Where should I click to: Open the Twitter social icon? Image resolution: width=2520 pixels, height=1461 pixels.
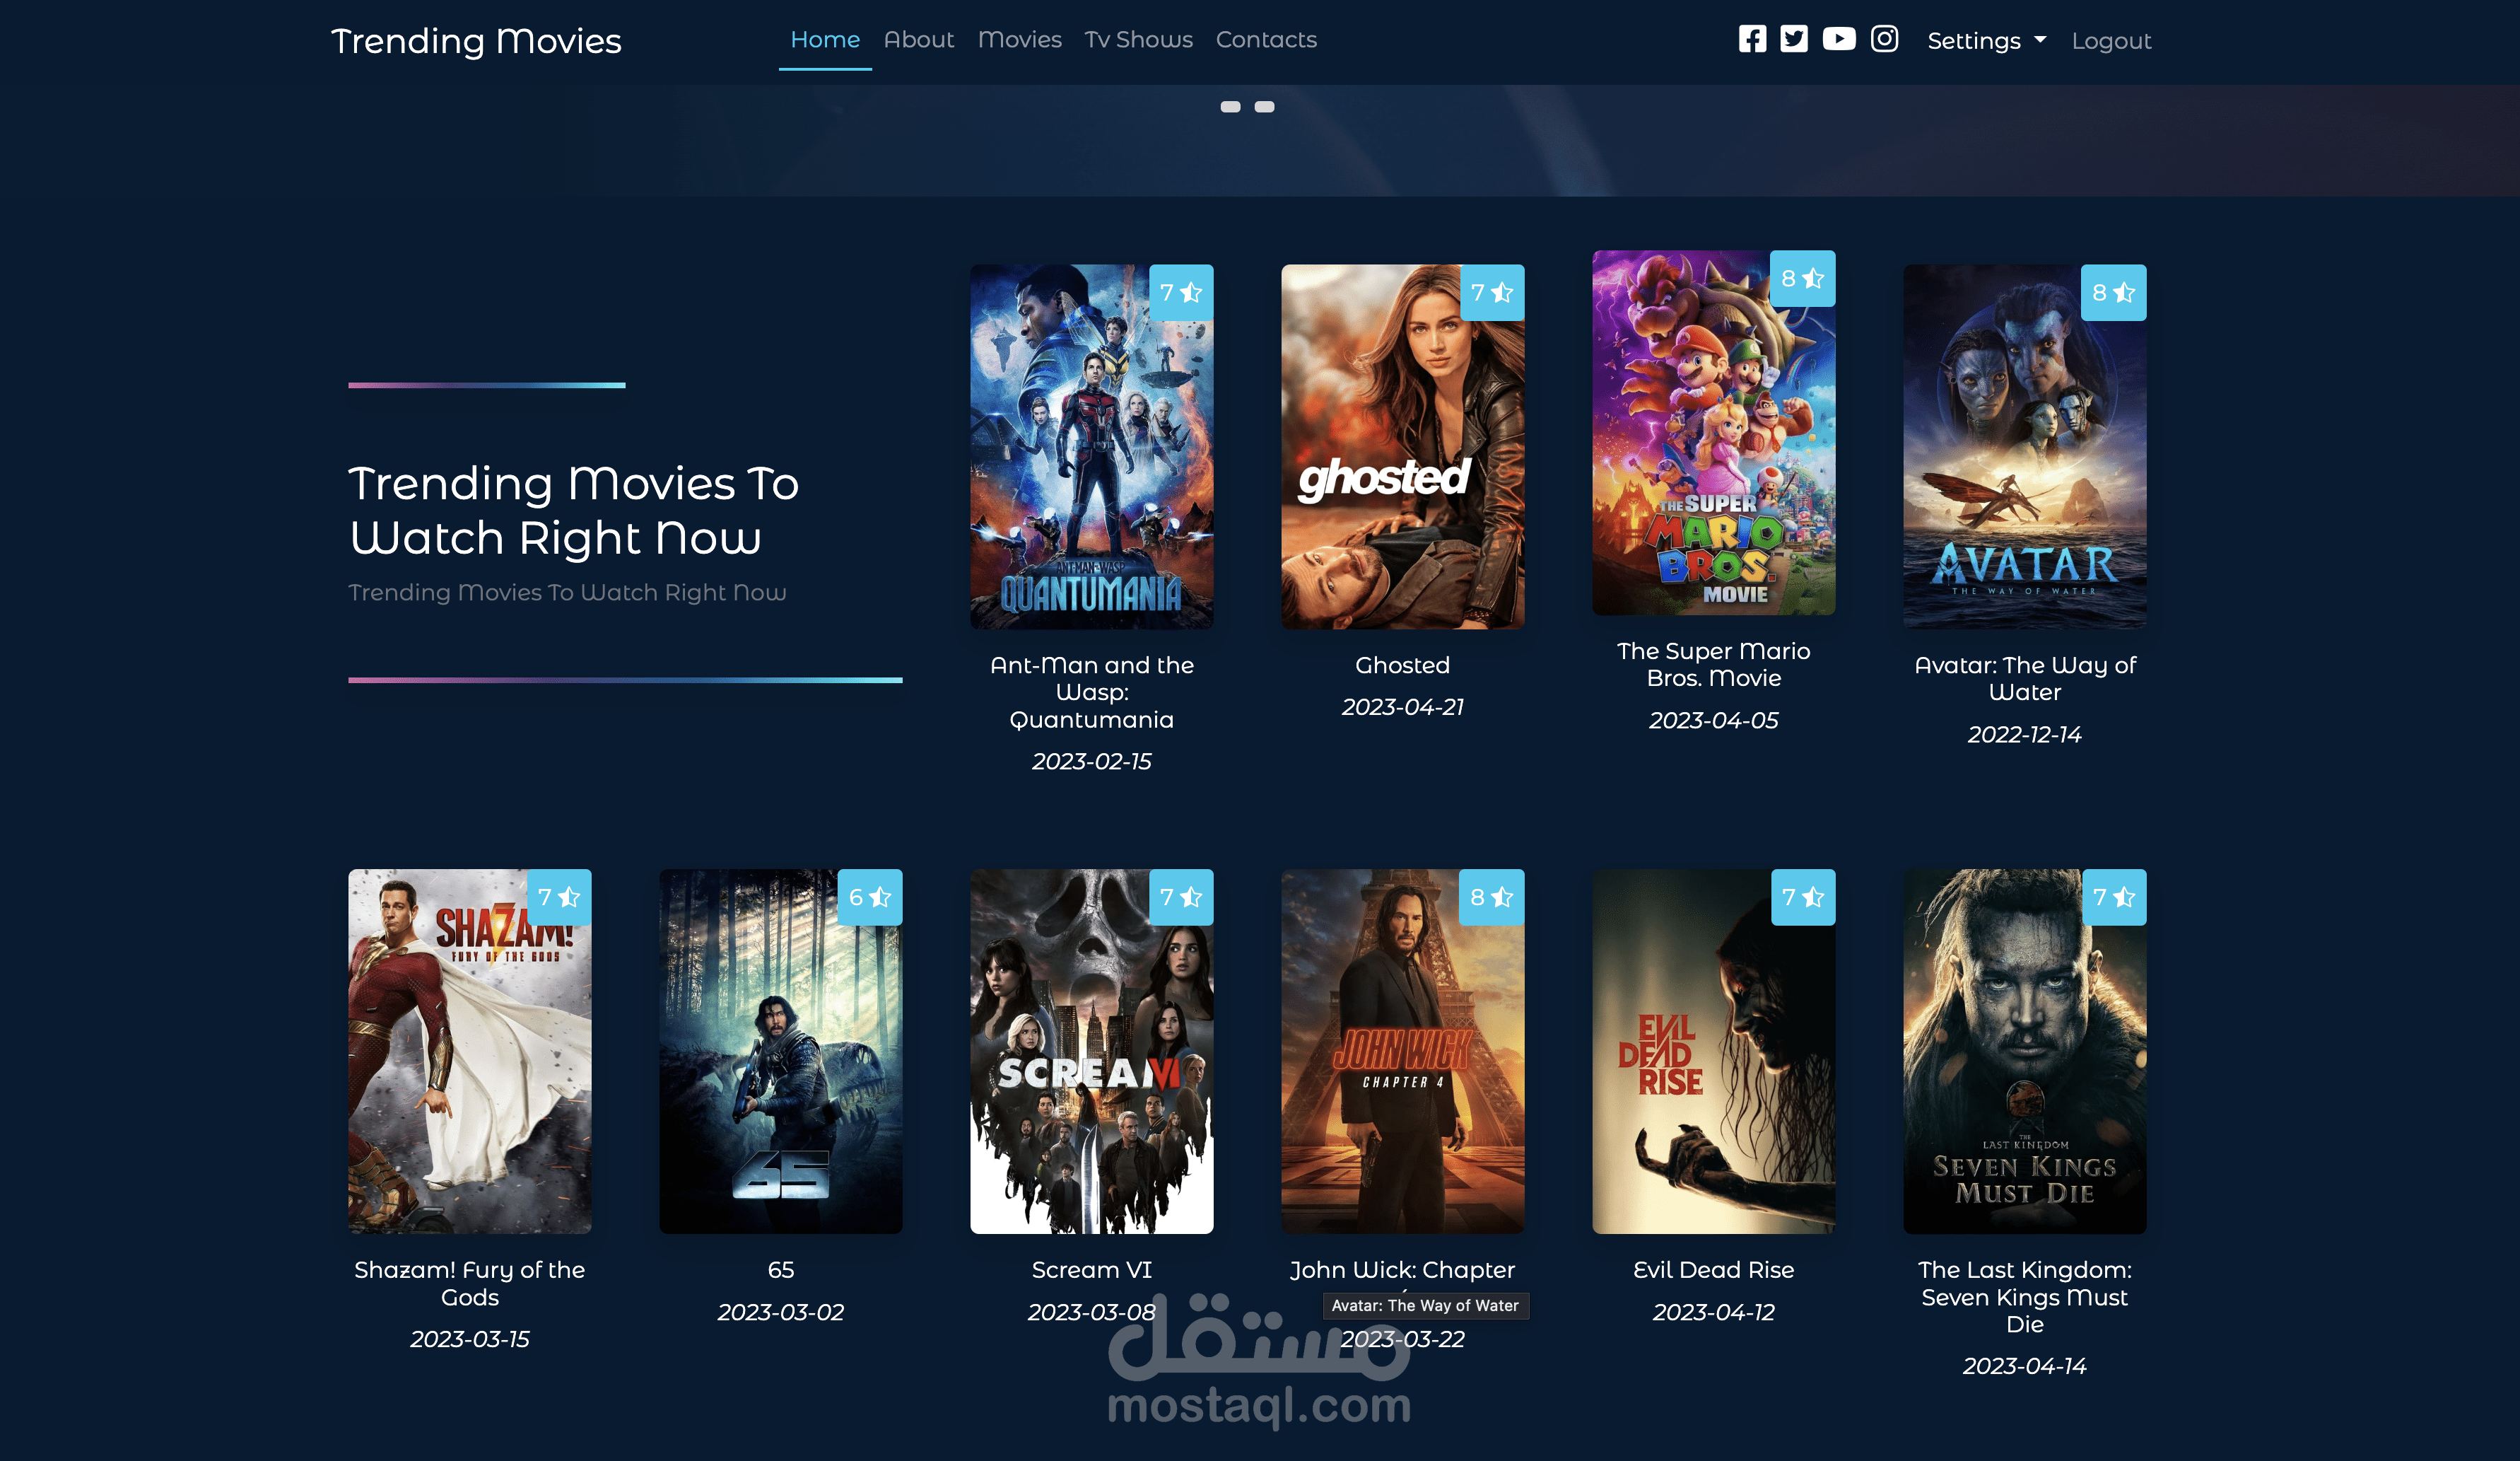(x=1794, y=39)
